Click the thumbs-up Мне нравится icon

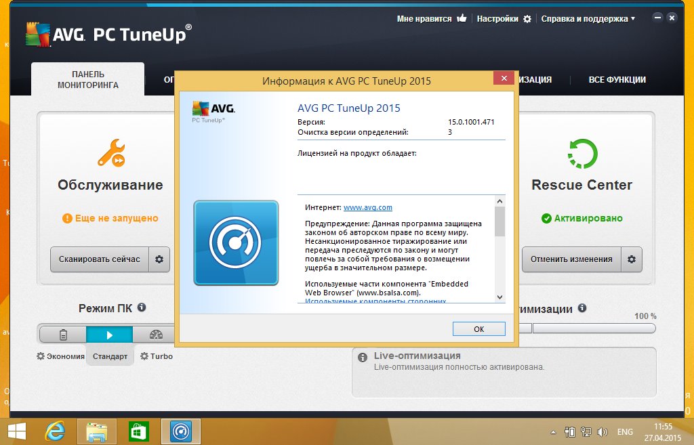(x=462, y=18)
